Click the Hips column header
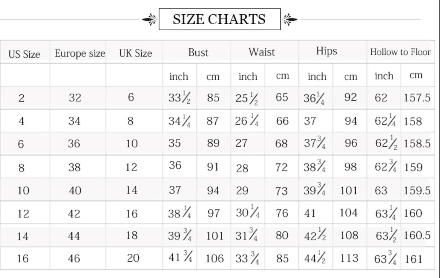The height and width of the screenshot is (278, 440). [327, 51]
